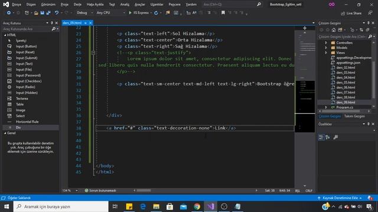The width and height of the screenshot is (378, 212).
Task: Click the editor horizontal scrollbar thumb
Action: coord(144,190)
